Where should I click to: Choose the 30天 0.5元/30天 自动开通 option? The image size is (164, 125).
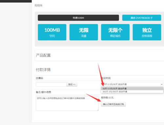pos(132,88)
